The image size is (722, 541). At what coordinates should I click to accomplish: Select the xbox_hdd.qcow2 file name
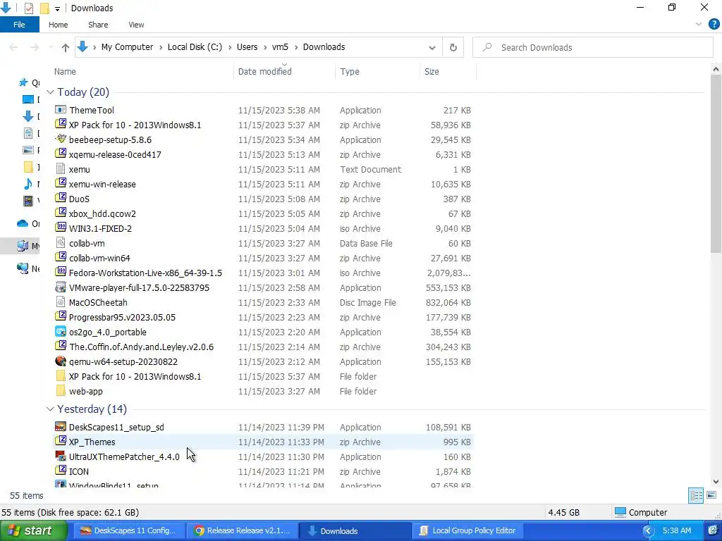[102, 214]
